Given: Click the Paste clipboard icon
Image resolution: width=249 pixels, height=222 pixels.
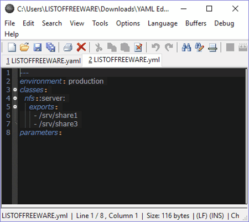Looking at the screenshot, I should click(x=125, y=47).
